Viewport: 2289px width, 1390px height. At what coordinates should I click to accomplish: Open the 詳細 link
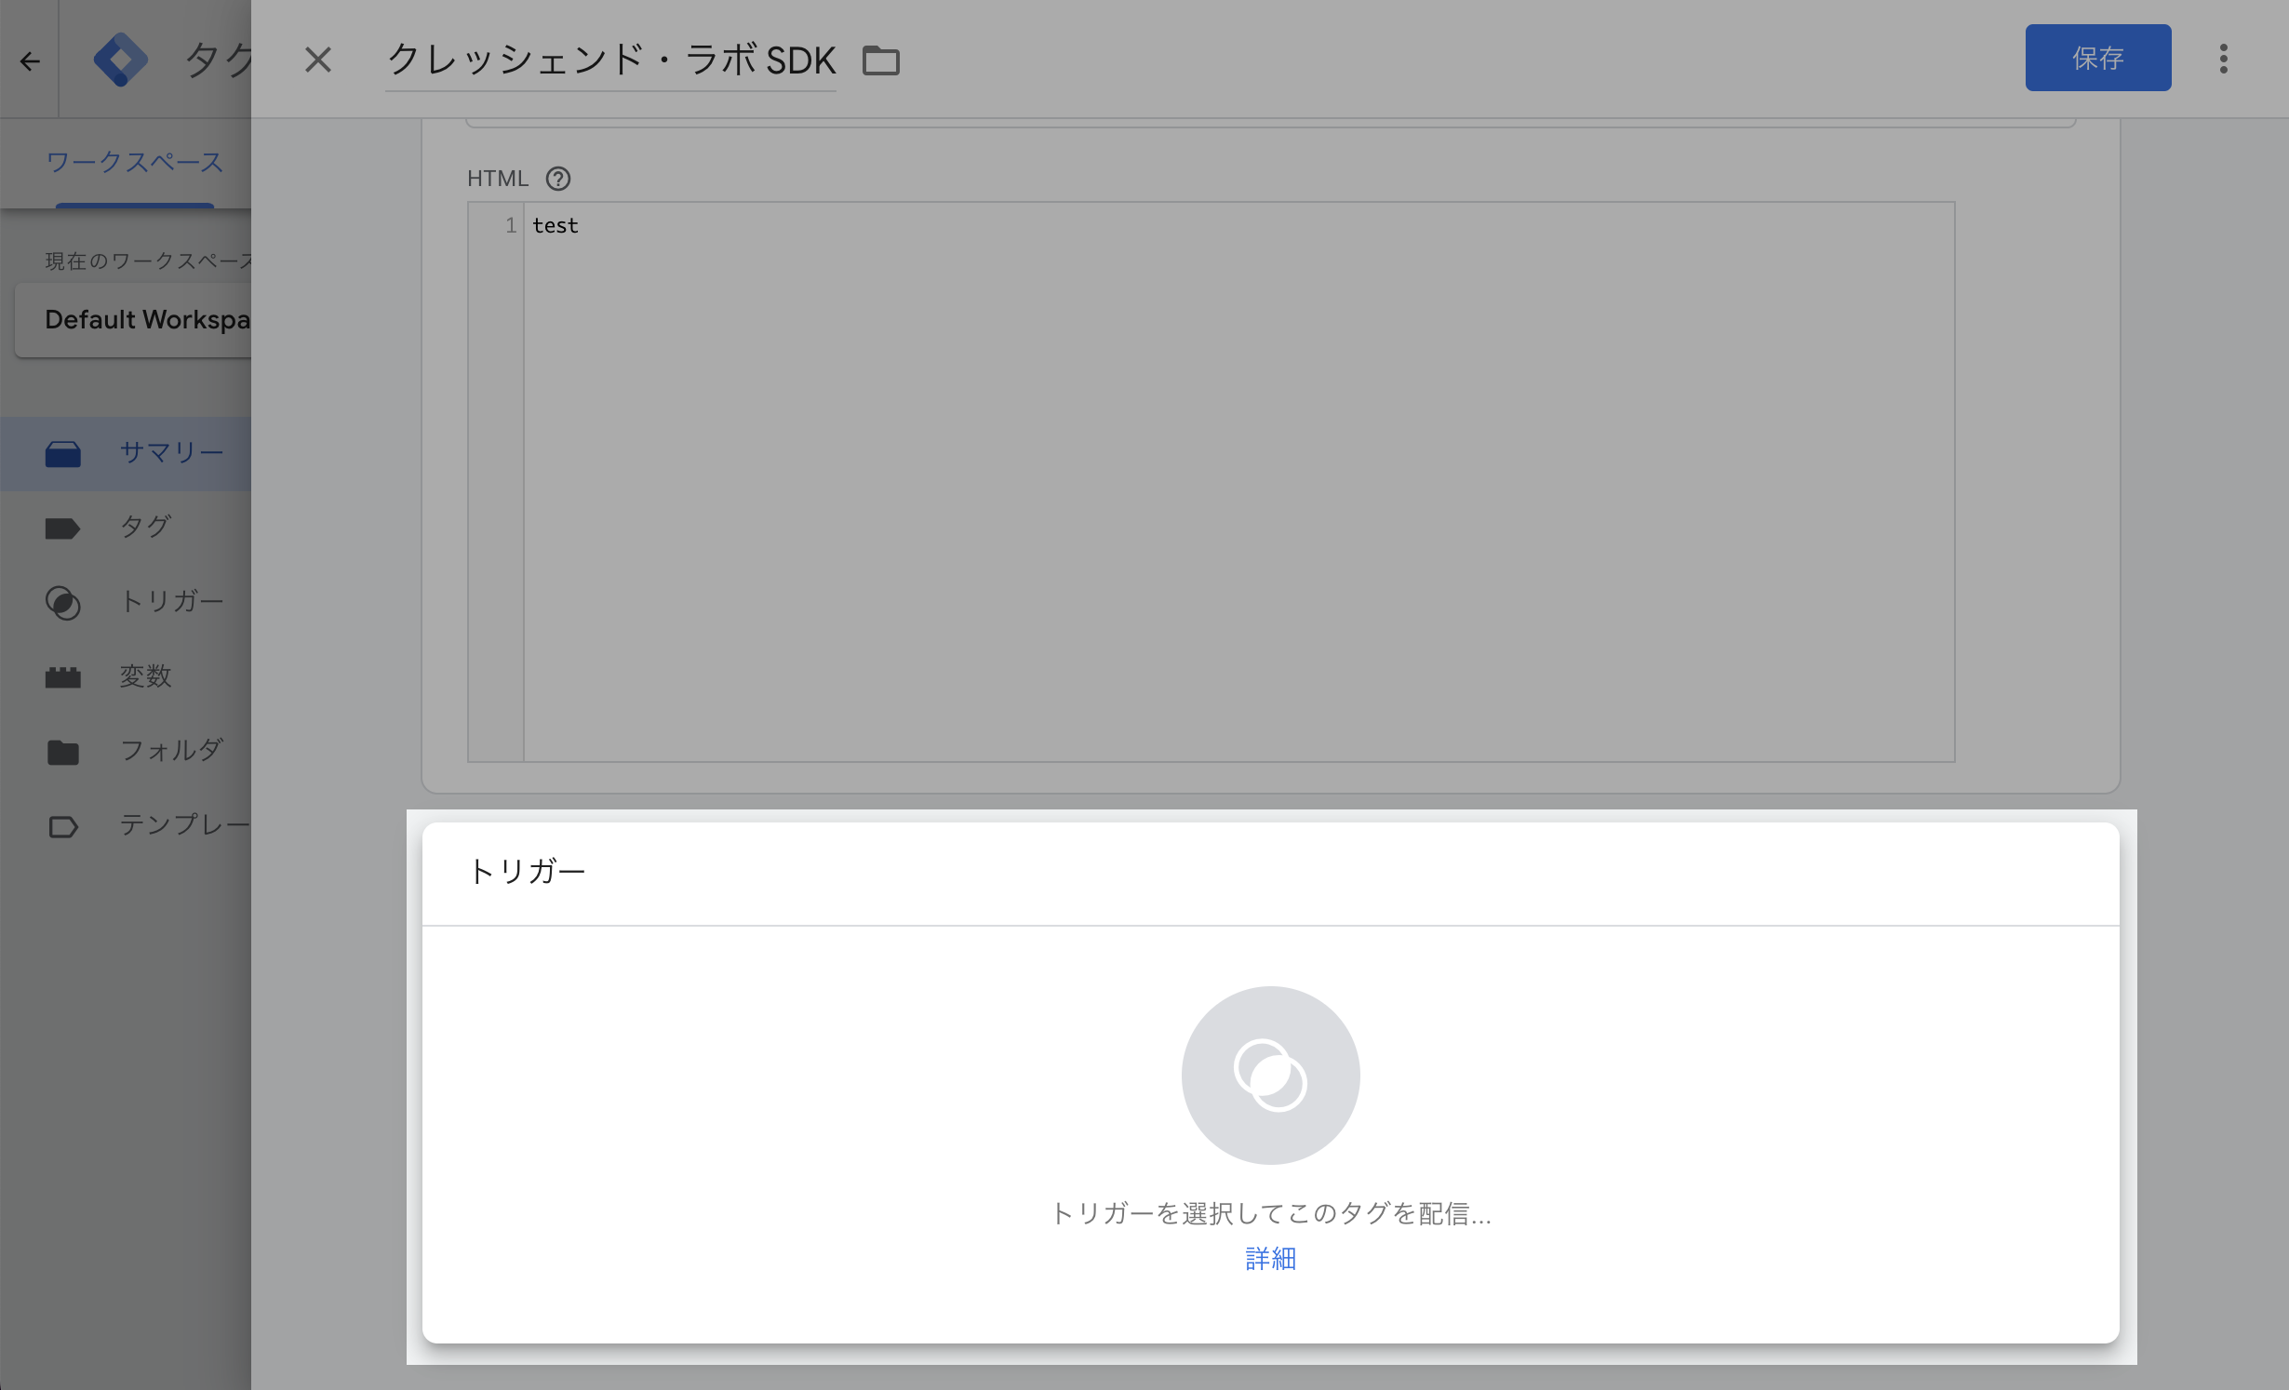[1270, 1259]
